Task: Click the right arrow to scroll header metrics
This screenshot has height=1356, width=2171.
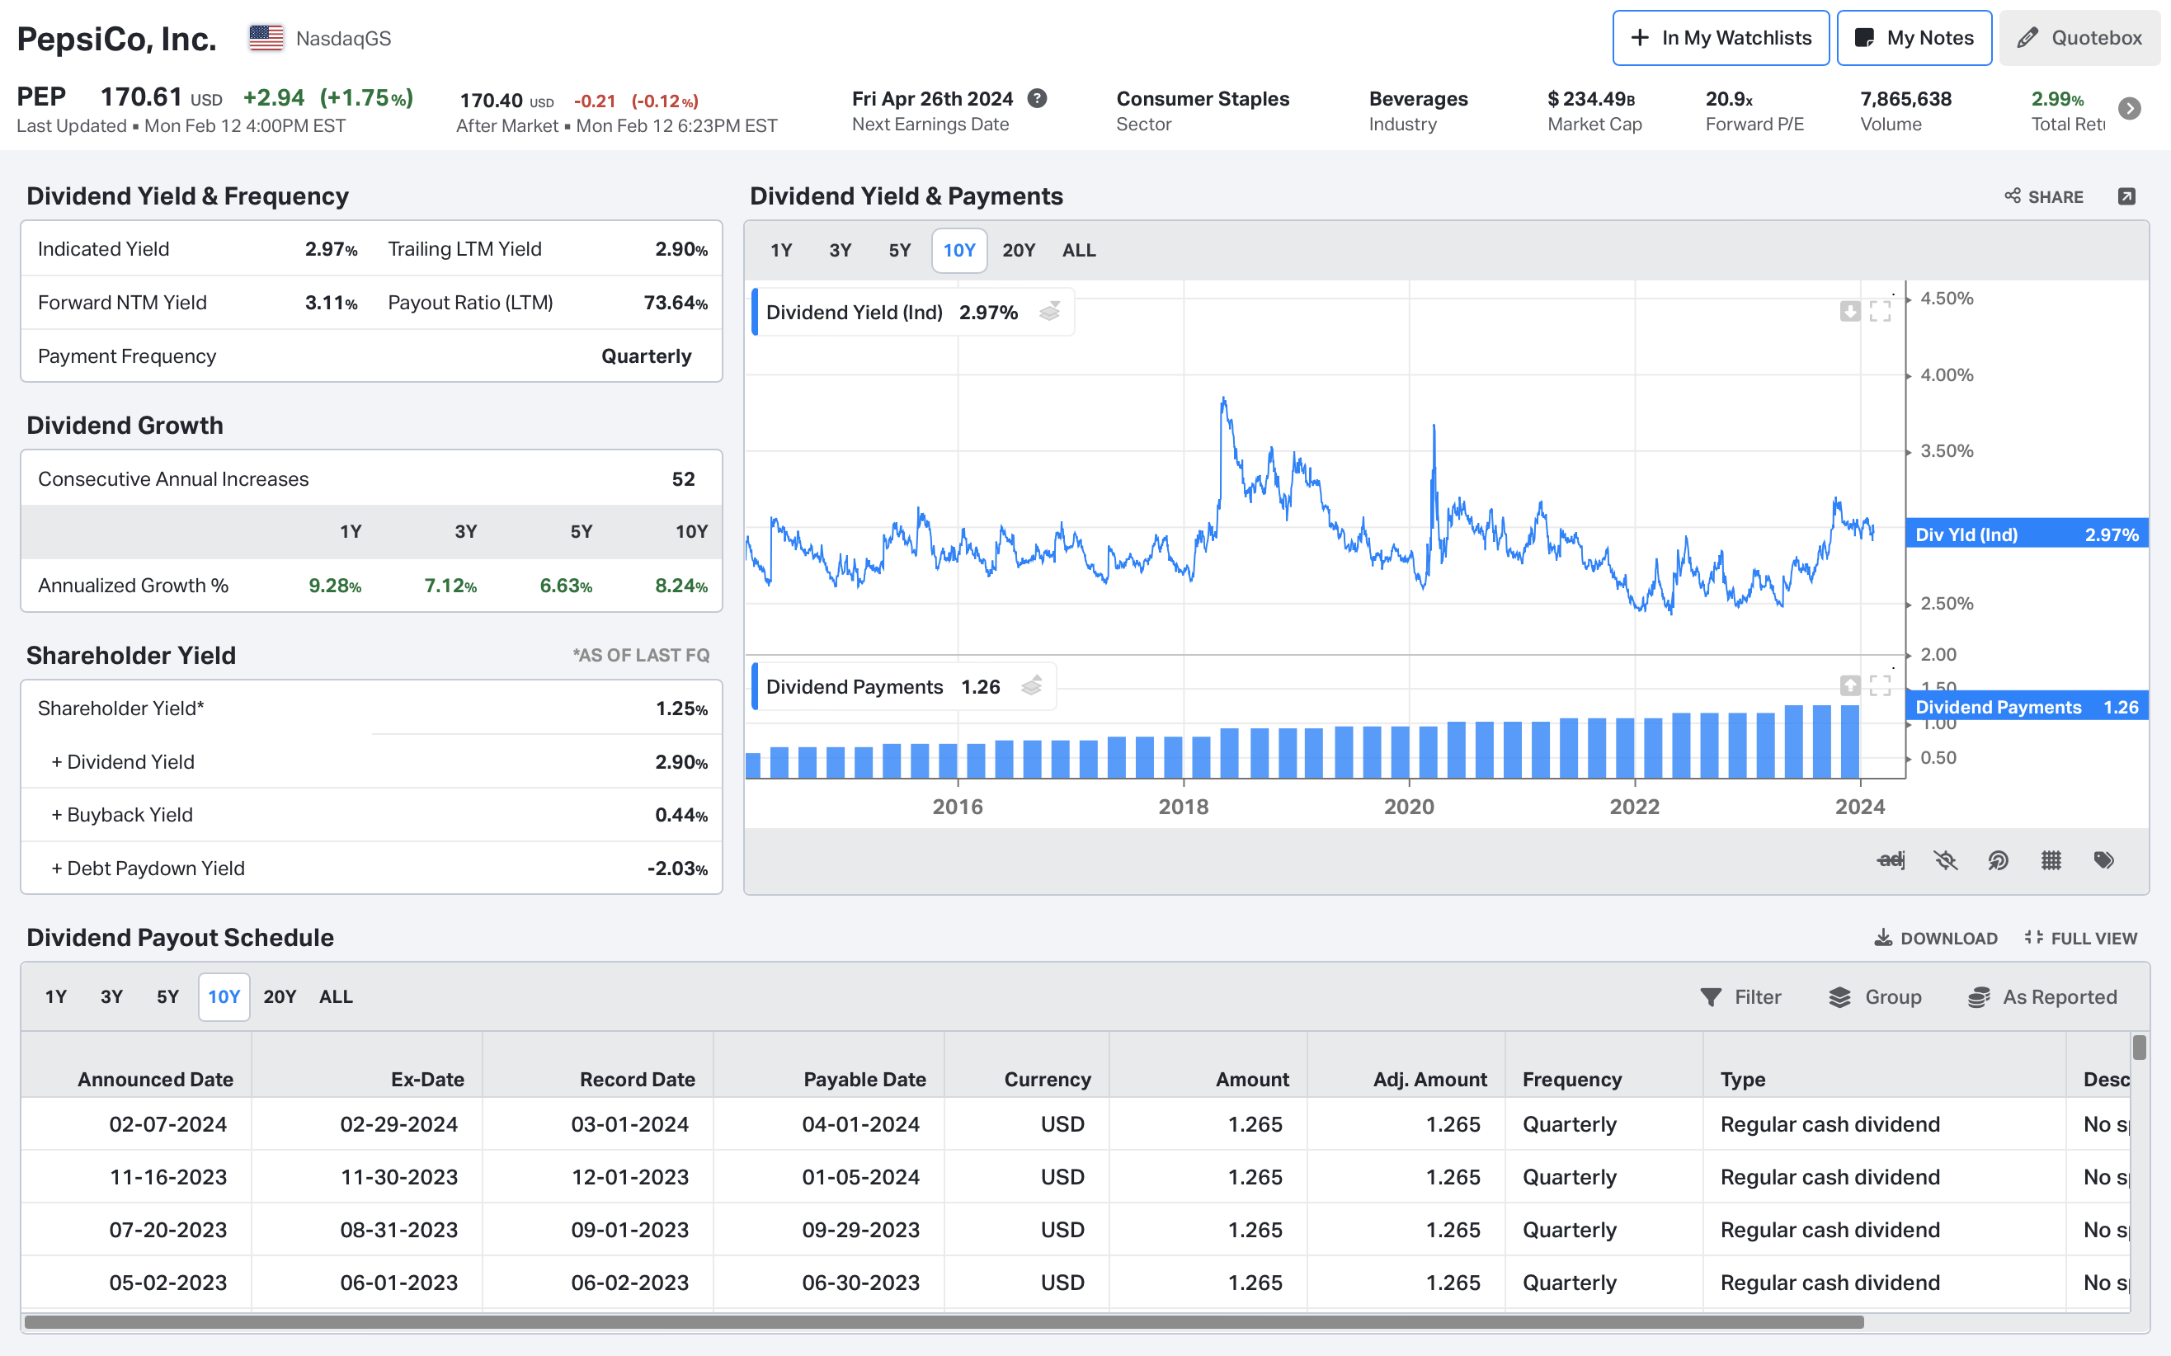Action: (2130, 109)
